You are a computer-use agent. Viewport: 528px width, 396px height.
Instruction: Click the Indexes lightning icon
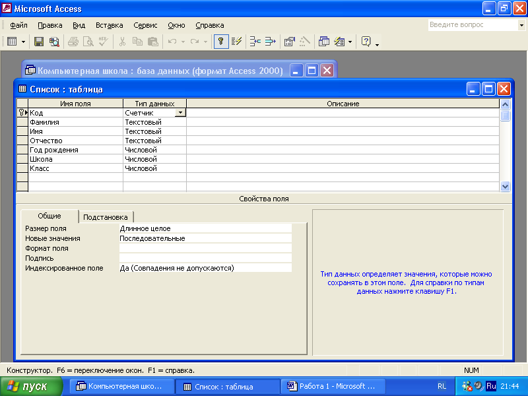coord(237,42)
